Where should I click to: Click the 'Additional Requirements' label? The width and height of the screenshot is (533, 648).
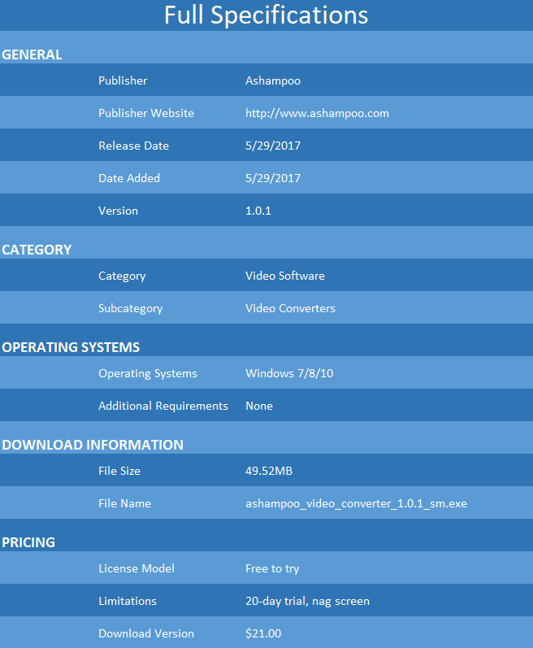163,407
